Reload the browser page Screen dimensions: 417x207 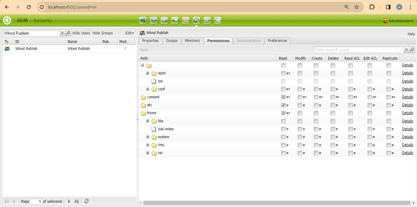[x=29, y=7]
